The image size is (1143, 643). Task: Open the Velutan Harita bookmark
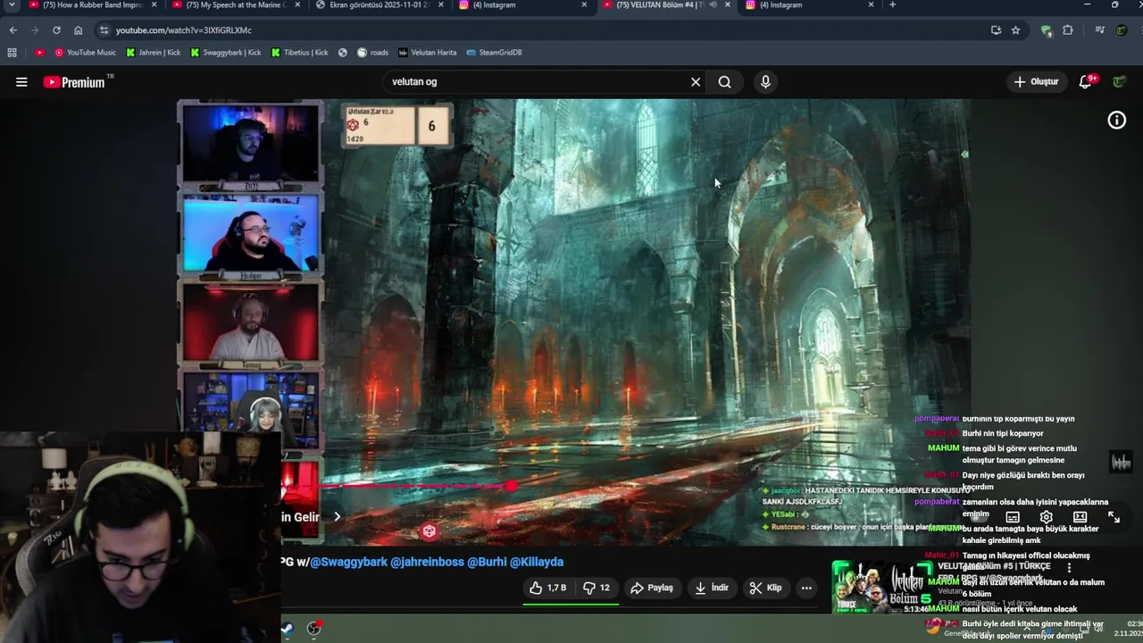click(x=428, y=53)
